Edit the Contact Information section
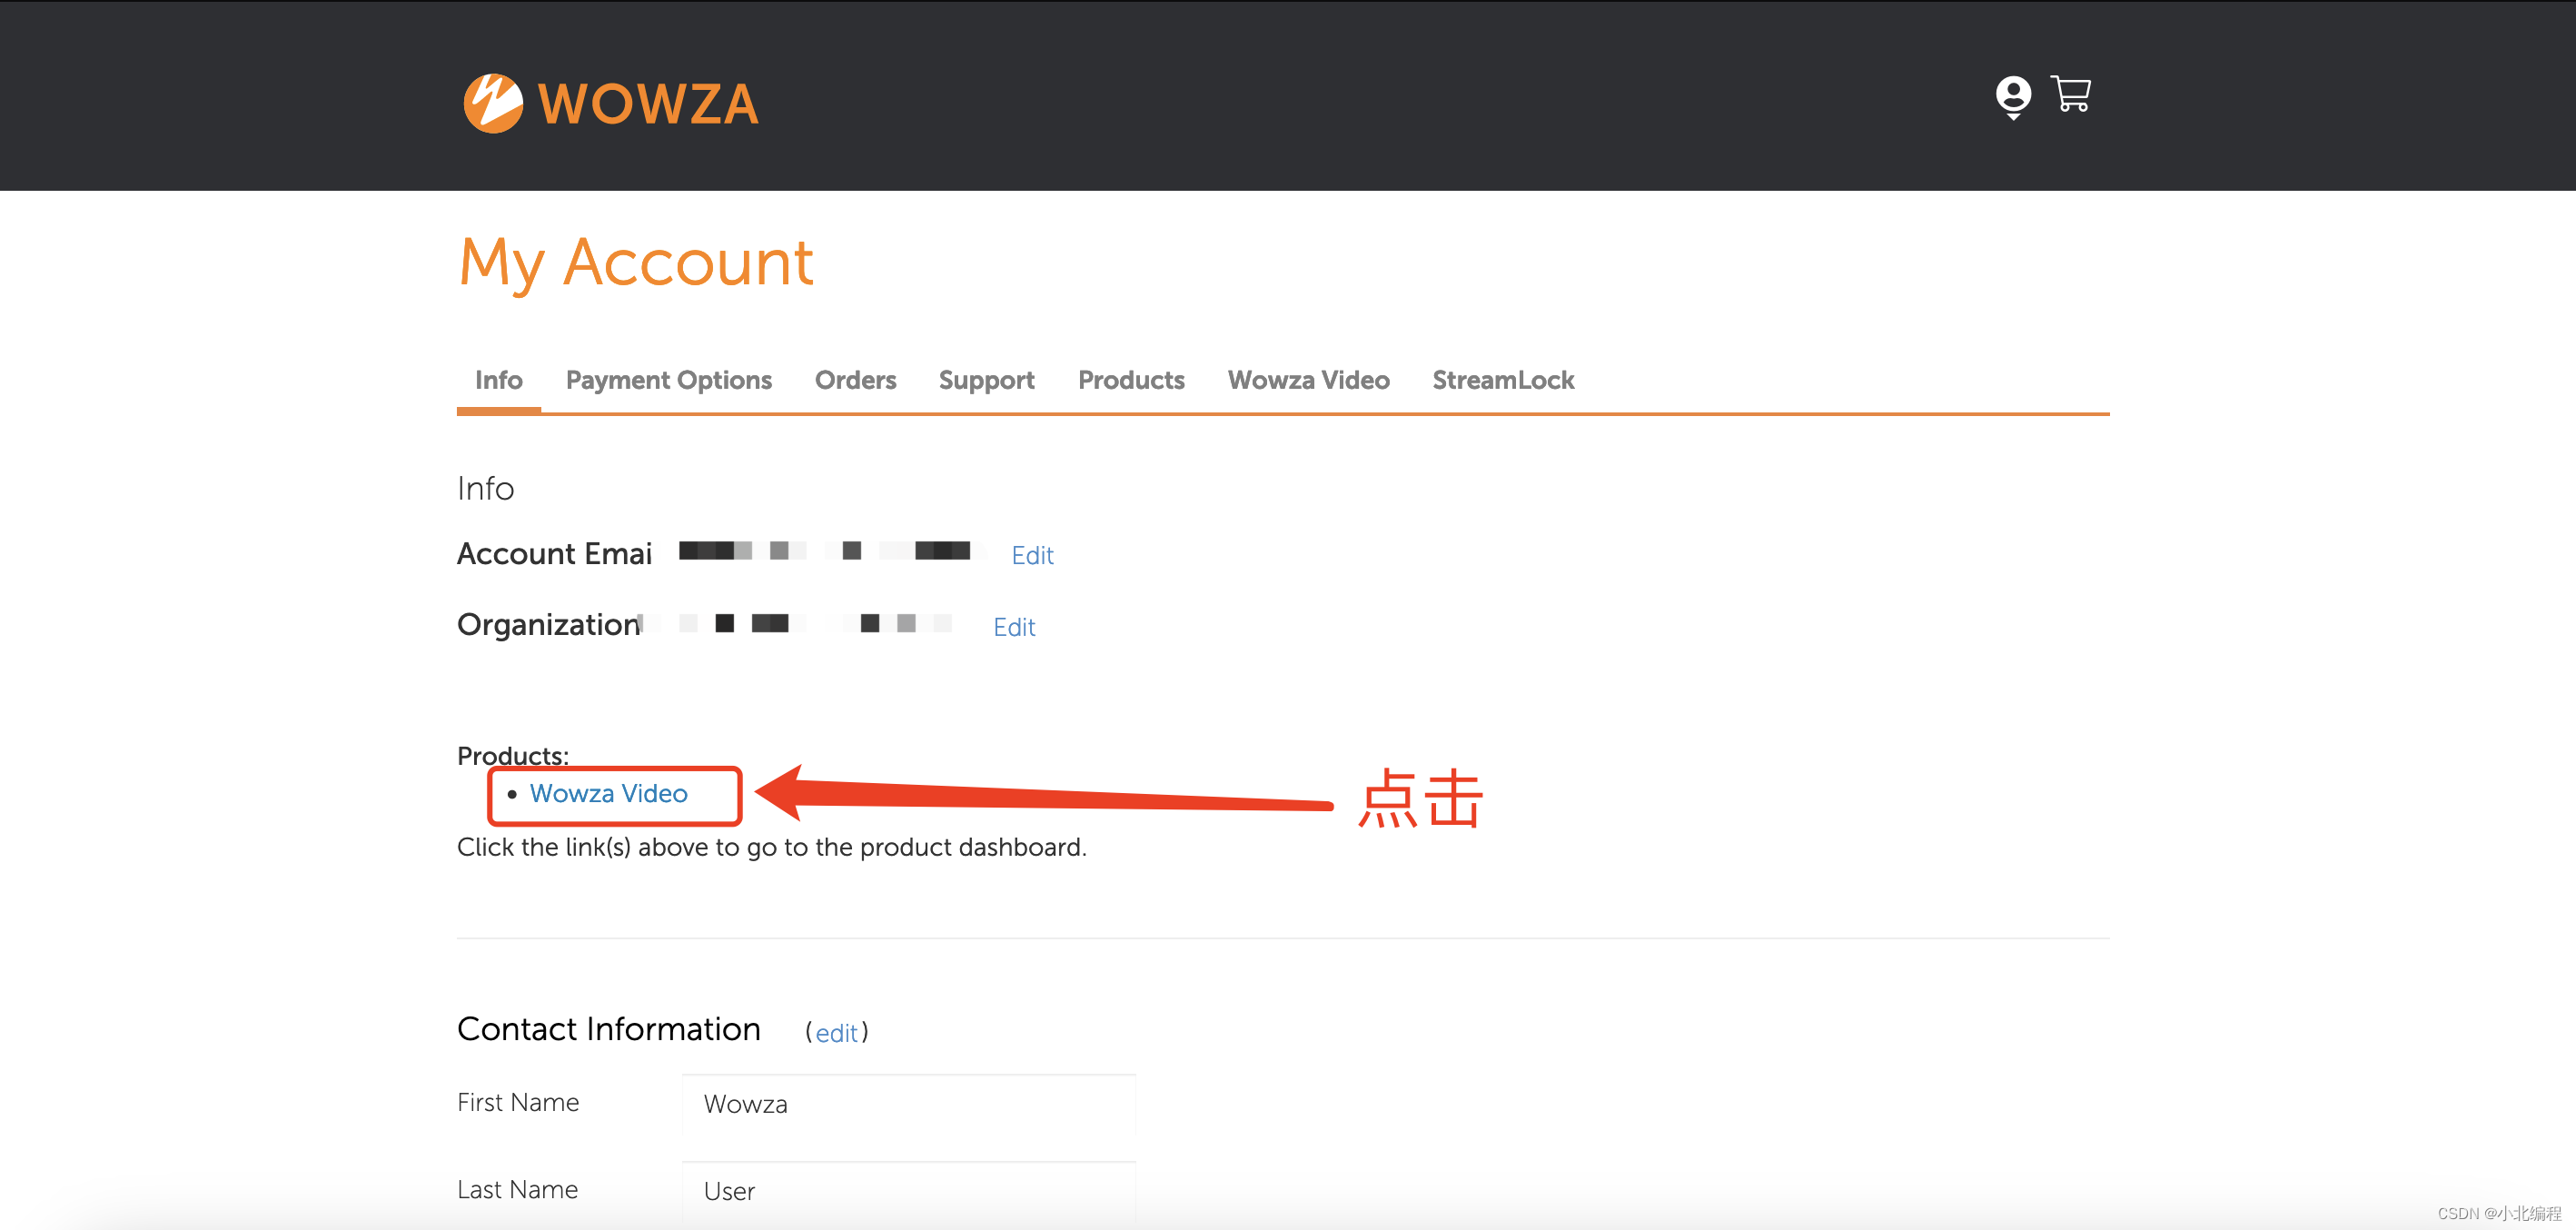This screenshot has width=2576, height=1230. pyautogui.click(x=836, y=1033)
